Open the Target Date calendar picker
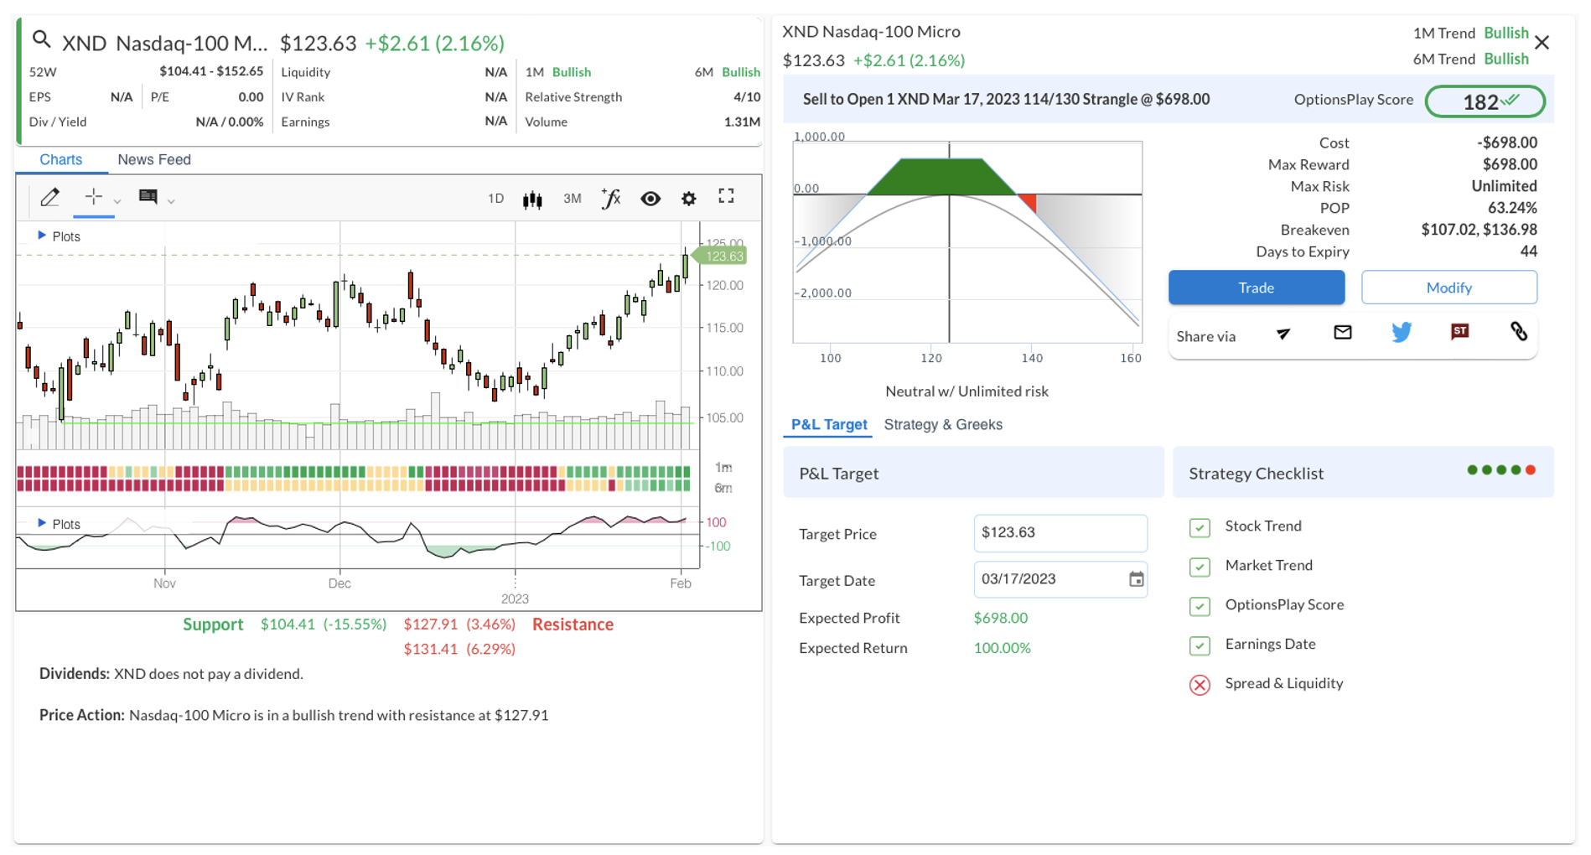The image size is (1591, 855). click(1136, 579)
